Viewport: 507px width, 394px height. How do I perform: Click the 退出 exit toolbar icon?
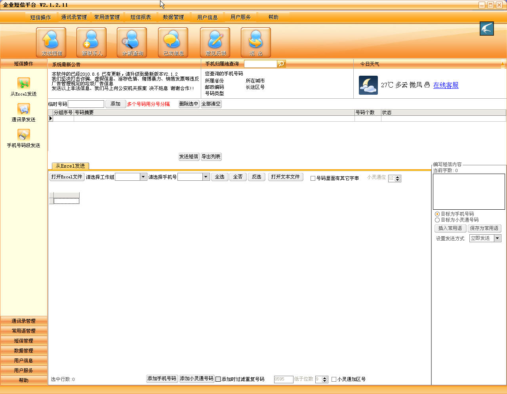pos(256,42)
